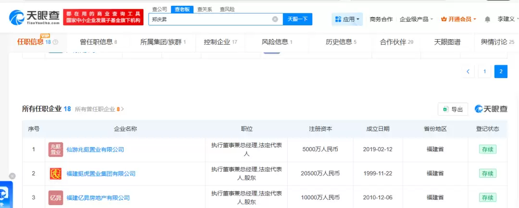Close the floating widget at left edge
Image resolution: width=519 pixels, height=208 pixels.
click(x=12, y=176)
